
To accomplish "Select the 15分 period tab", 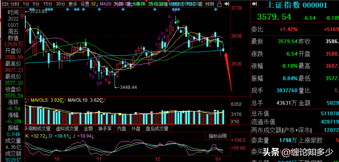I will pyautogui.click(x=47, y=4).
